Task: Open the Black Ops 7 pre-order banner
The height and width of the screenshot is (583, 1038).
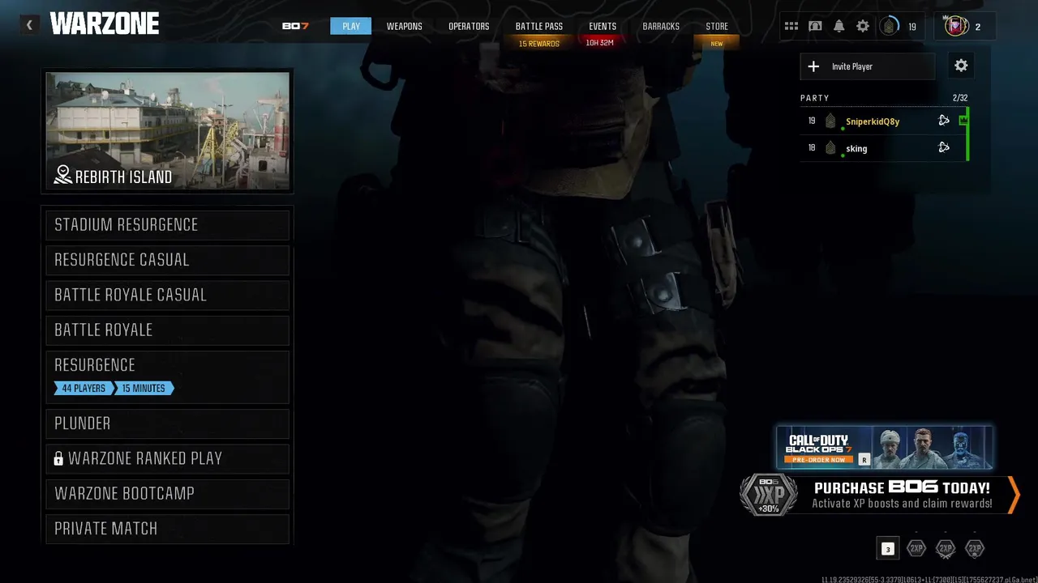Action: click(885, 447)
